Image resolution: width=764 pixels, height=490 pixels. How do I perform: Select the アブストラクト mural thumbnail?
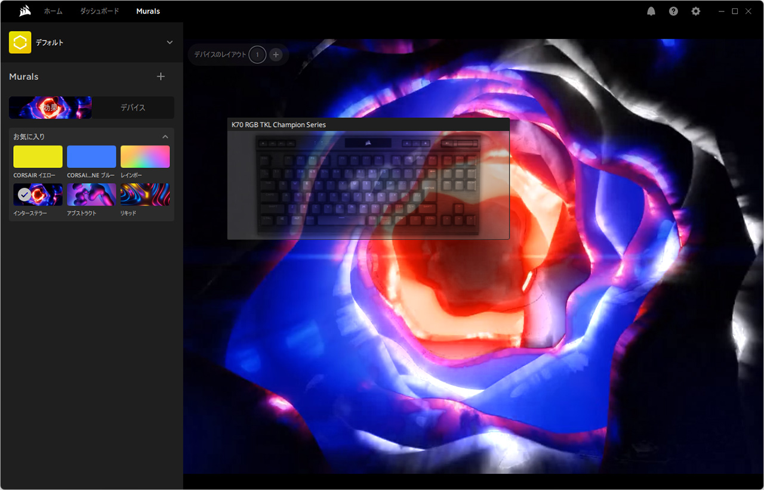(91, 194)
